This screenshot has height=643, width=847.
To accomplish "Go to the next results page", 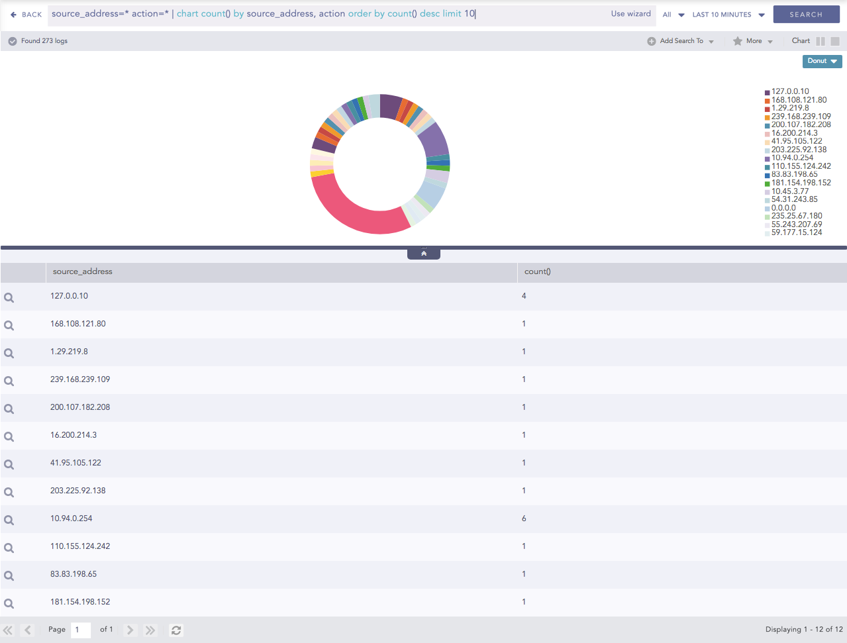I will point(130,630).
